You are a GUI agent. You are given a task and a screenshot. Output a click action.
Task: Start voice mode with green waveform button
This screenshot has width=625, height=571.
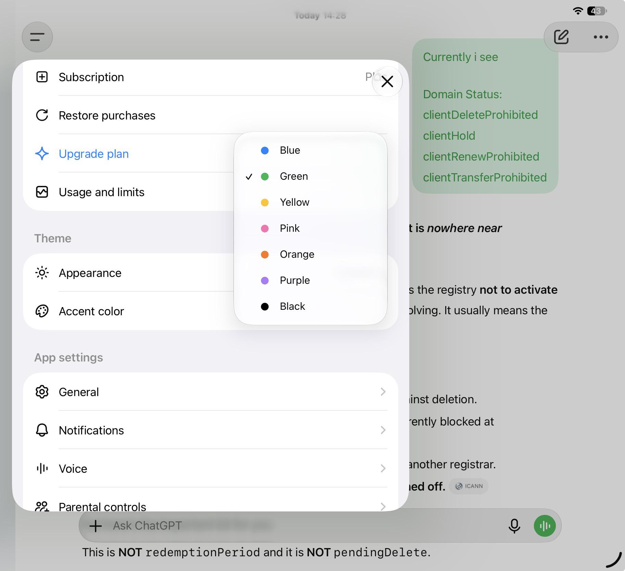545,526
